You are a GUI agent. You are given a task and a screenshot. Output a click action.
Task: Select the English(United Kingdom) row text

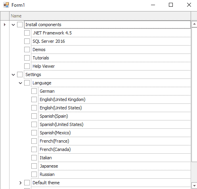tap(63, 99)
